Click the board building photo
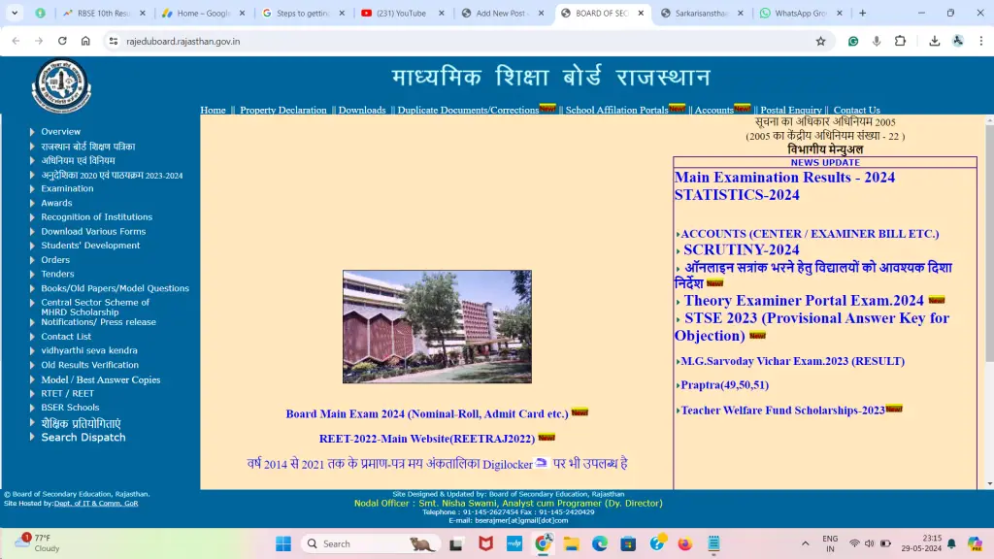The image size is (994, 559). click(438, 326)
